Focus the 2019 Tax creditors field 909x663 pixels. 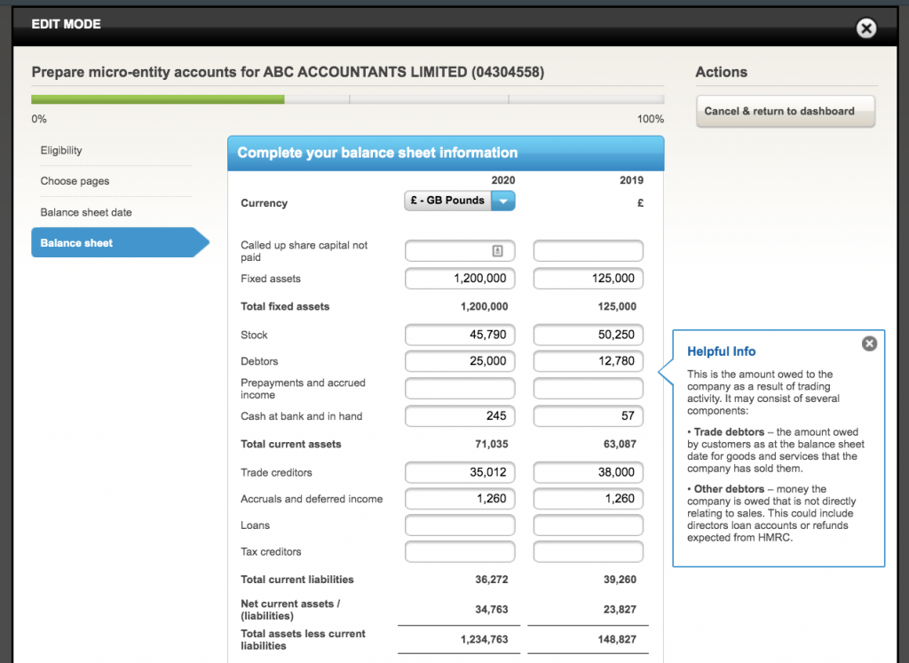coord(588,552)
